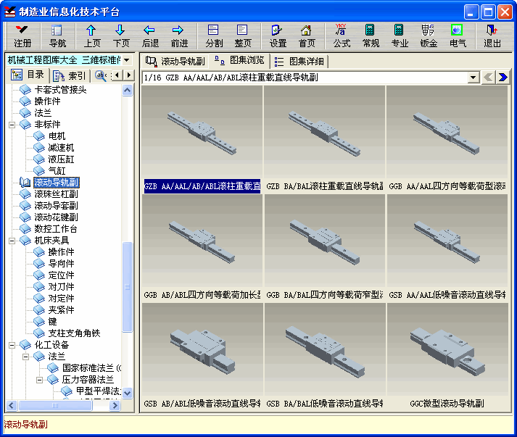Toggle 整页 (Full page) view
The image size is (517, 437).
[243, 36]
